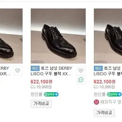Click the 622,100원 price on the middle product
Viewport: 122px width, 122px height.
tap(42, 82)
